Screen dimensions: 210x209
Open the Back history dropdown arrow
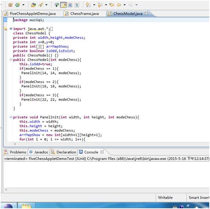pos(125,5)
